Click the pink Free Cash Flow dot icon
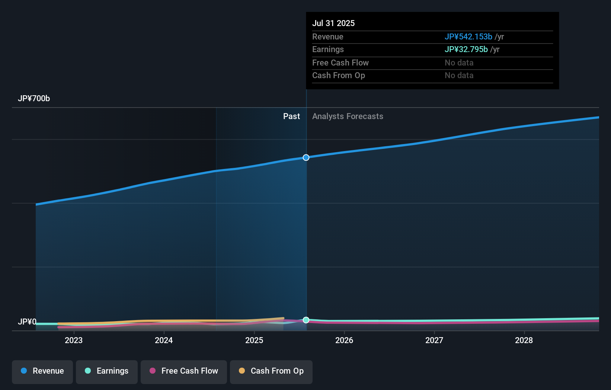 coord(152,371)
